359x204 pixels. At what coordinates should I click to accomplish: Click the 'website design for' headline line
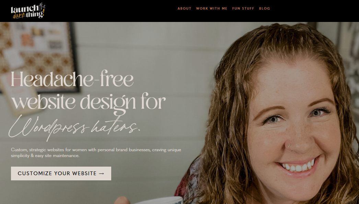pyautogui.click(x=88, y=102)
